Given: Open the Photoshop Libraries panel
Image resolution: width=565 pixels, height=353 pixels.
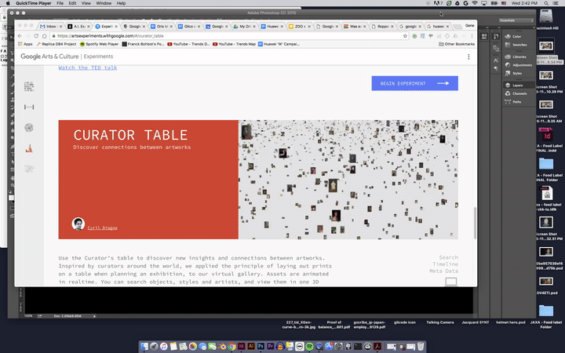Looking at the screenshot, I should pos(519,56).
